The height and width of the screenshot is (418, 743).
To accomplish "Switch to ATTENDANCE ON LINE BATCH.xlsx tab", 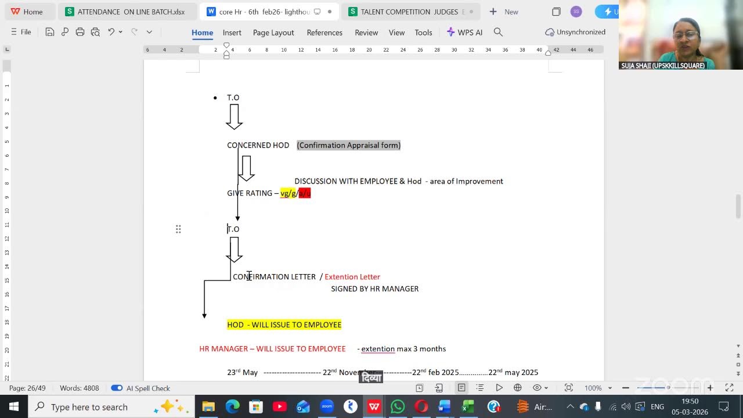I will click(x=127, y=12).
